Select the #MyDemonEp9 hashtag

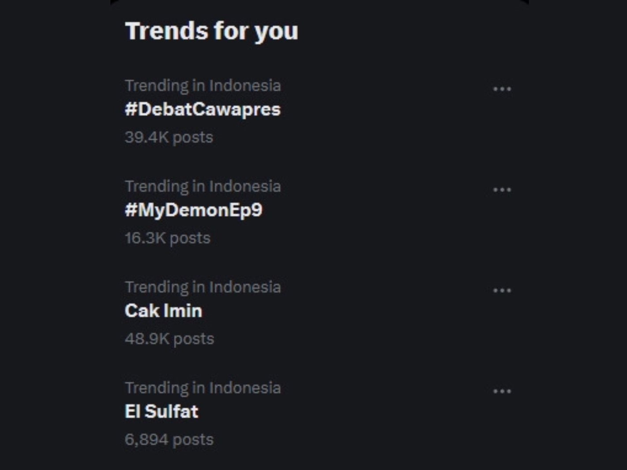(x=193, y=210)
